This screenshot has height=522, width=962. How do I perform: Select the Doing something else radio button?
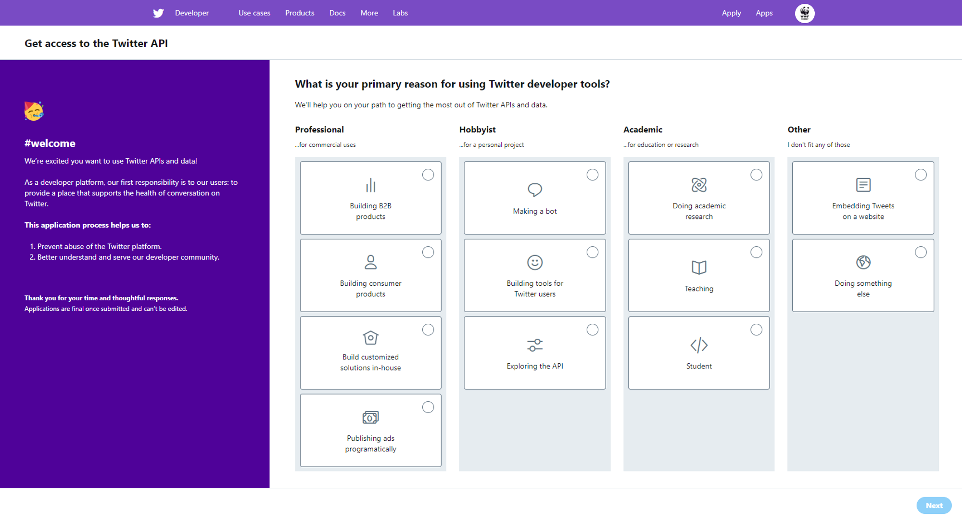pos(920,252)
